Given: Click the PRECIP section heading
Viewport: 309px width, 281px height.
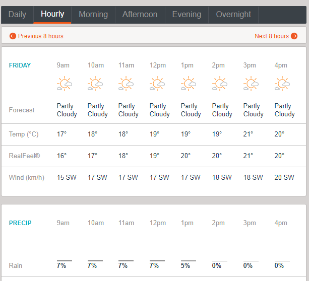Looking at the screenshot, I should click(x=20, y=223).
